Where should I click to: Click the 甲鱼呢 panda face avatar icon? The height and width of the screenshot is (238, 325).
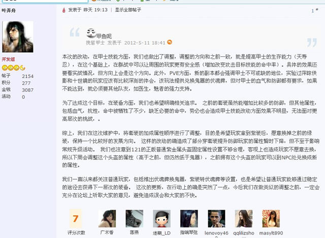click(x=91, y=33)
